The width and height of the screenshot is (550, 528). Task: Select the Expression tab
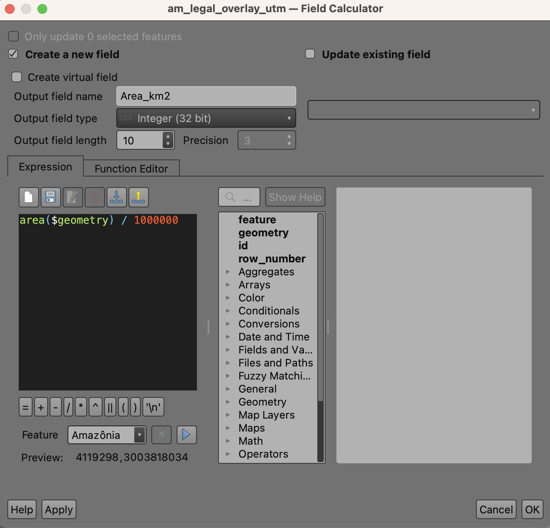[x=45, y=167]
